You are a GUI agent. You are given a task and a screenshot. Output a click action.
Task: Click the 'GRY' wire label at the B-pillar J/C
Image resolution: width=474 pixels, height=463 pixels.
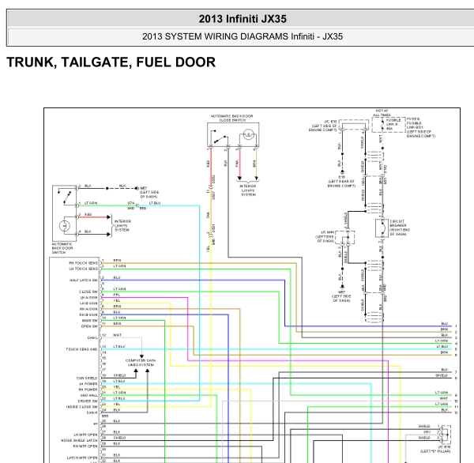click(x=427, y=432)
